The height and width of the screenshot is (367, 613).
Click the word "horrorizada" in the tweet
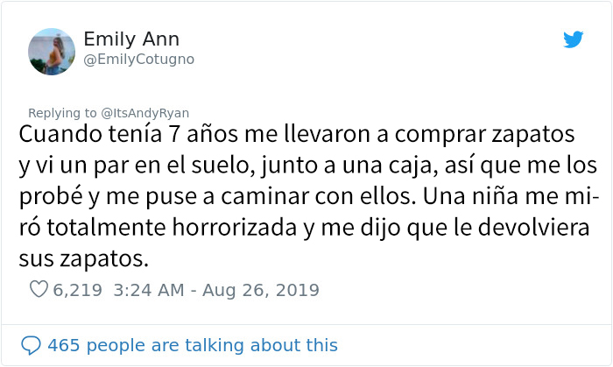click(x=234, y=228)
